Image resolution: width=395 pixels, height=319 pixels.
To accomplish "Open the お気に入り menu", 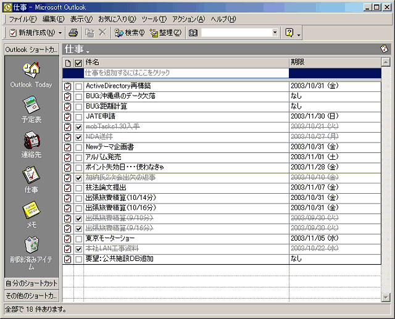I will [x=117, y=19].
